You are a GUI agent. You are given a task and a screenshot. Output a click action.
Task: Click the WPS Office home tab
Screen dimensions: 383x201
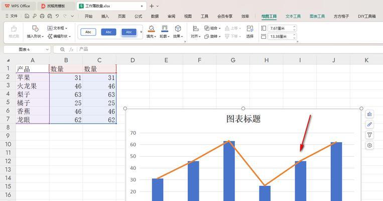[x=18, y=6]
